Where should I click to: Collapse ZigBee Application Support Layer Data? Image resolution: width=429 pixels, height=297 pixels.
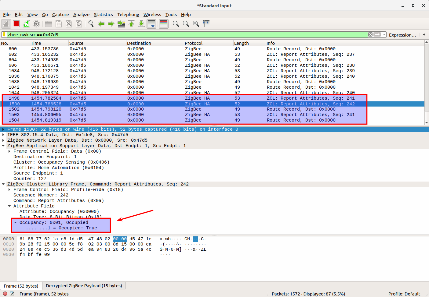click(3, 146)
